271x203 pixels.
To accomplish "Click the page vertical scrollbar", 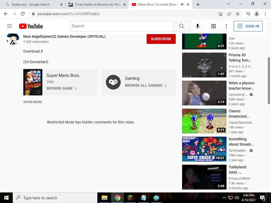I will [x=269, y=81].
